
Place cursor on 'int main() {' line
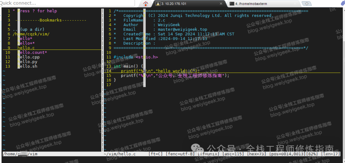[128, 66]
